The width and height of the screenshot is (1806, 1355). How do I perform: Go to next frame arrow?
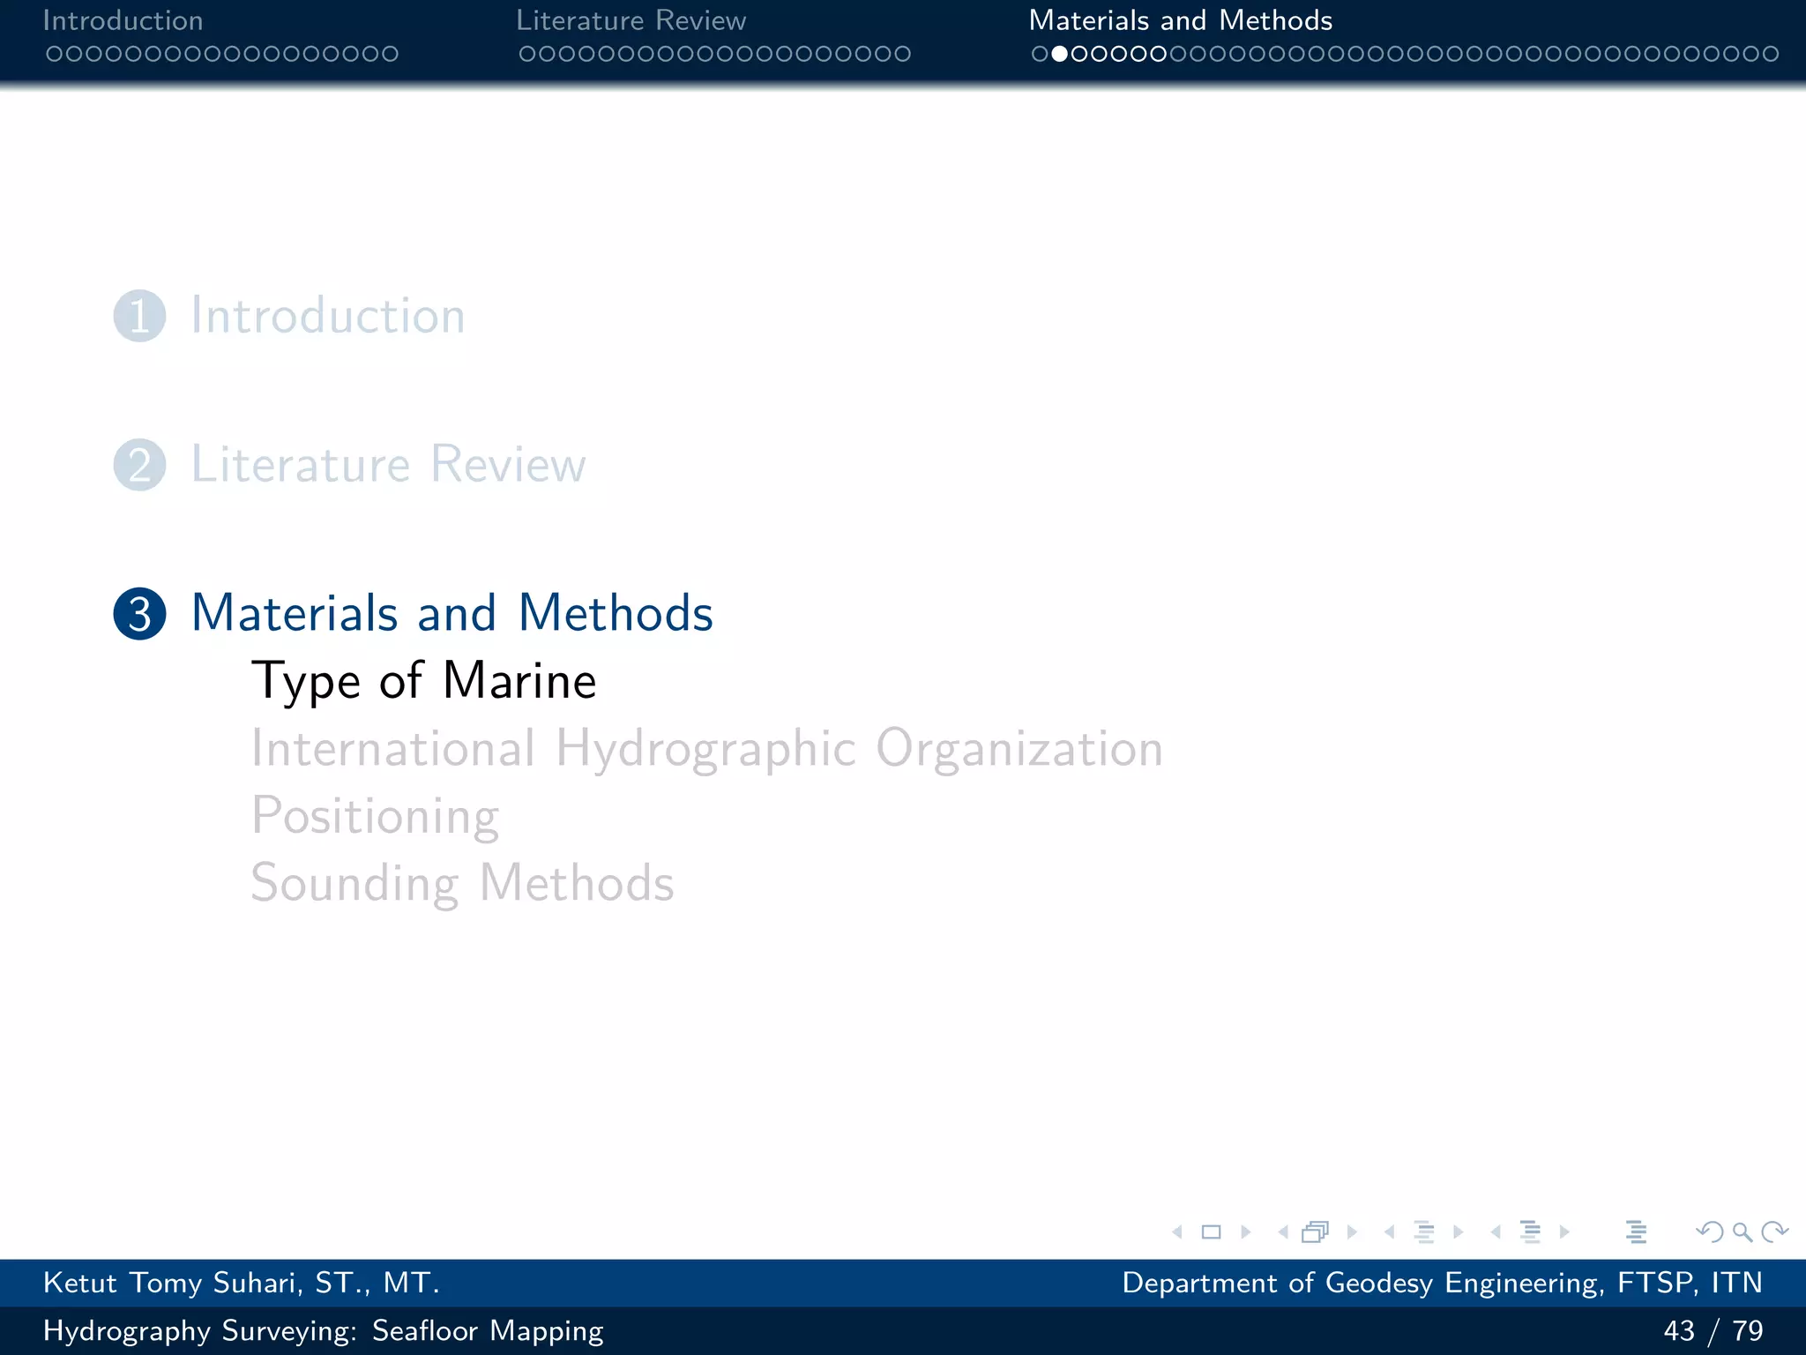[x=1352, y=1232]
